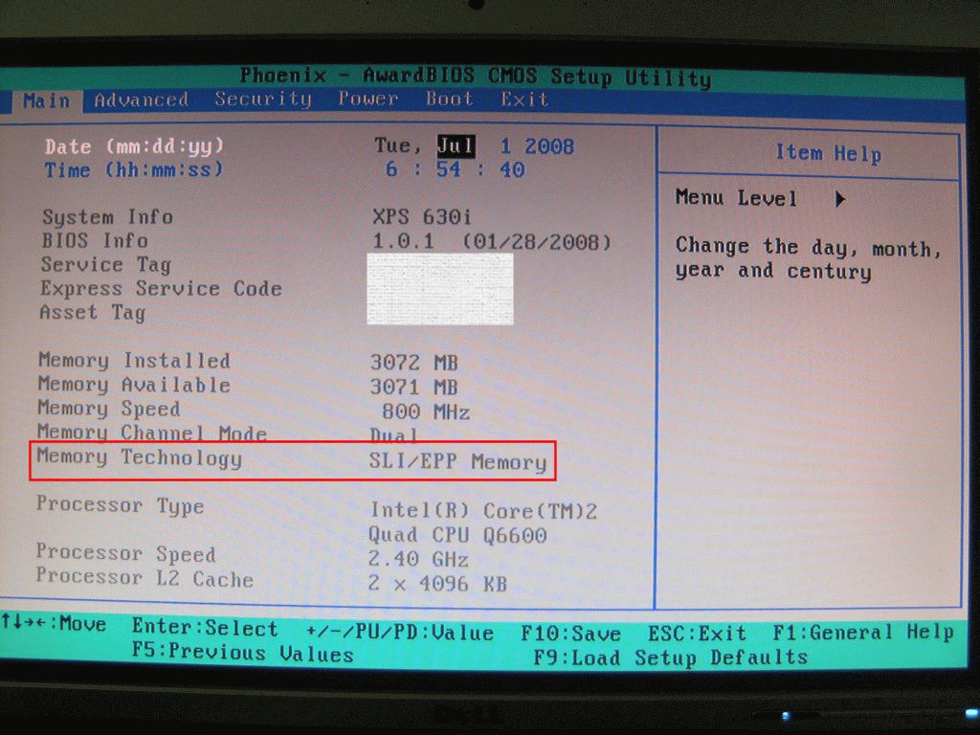Click the Processor Speed label
Viewport: 980px width, 735px height.
pyautogui.click(x=125, y=553)
